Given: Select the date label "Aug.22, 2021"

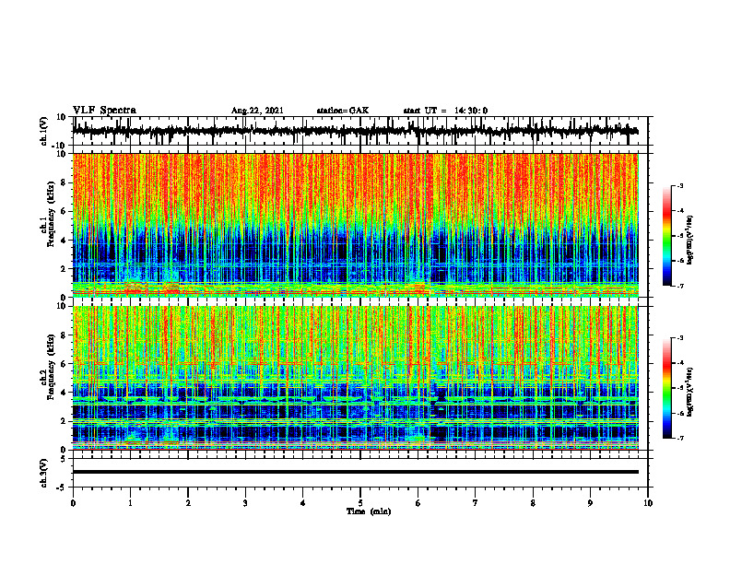Looking at the screenshot, I should coord(257,111).
